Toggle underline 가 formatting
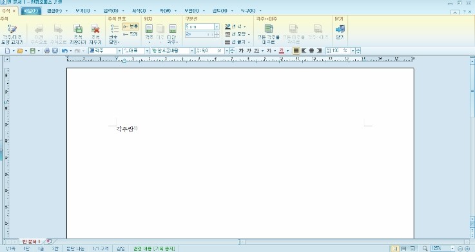The image size is (475, 252). pyautogui.click(x=257, y=51)
